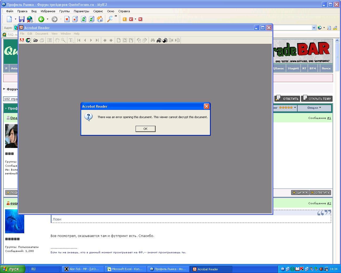Click the green Back arrow in the browser
This screenshot has width=341, height=273.
coord(41,19)
